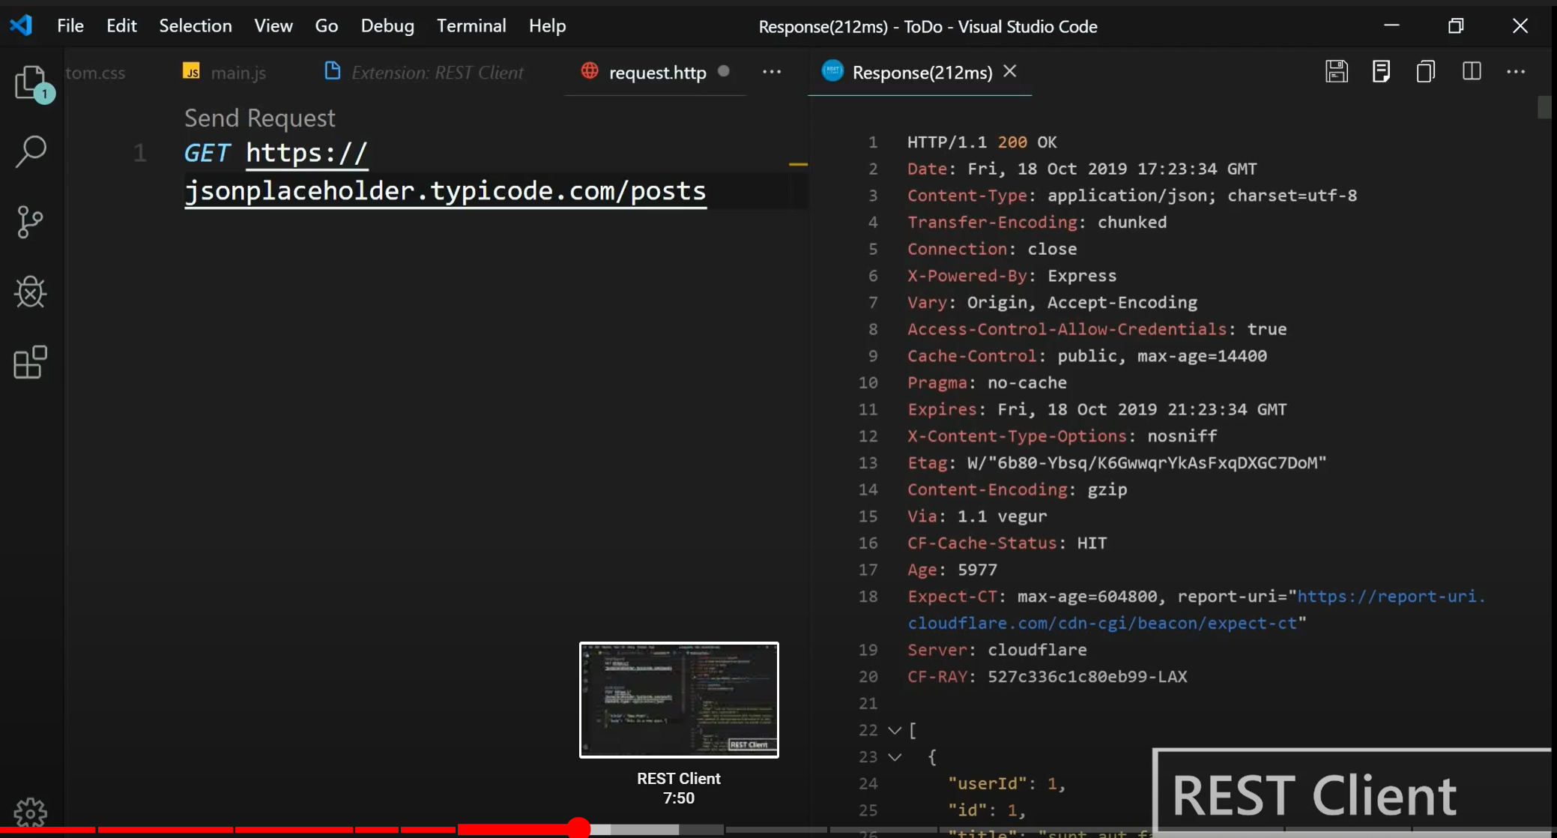Open the more tabs ellipsis beside request.http
This screenshot has height=838, width=1557.
point(772,72)
